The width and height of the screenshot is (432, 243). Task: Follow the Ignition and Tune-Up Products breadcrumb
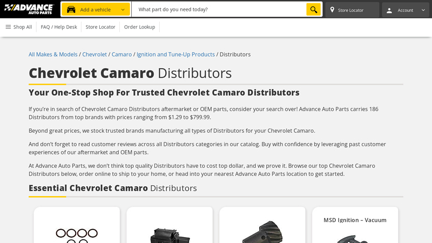[x=175, y=55]
